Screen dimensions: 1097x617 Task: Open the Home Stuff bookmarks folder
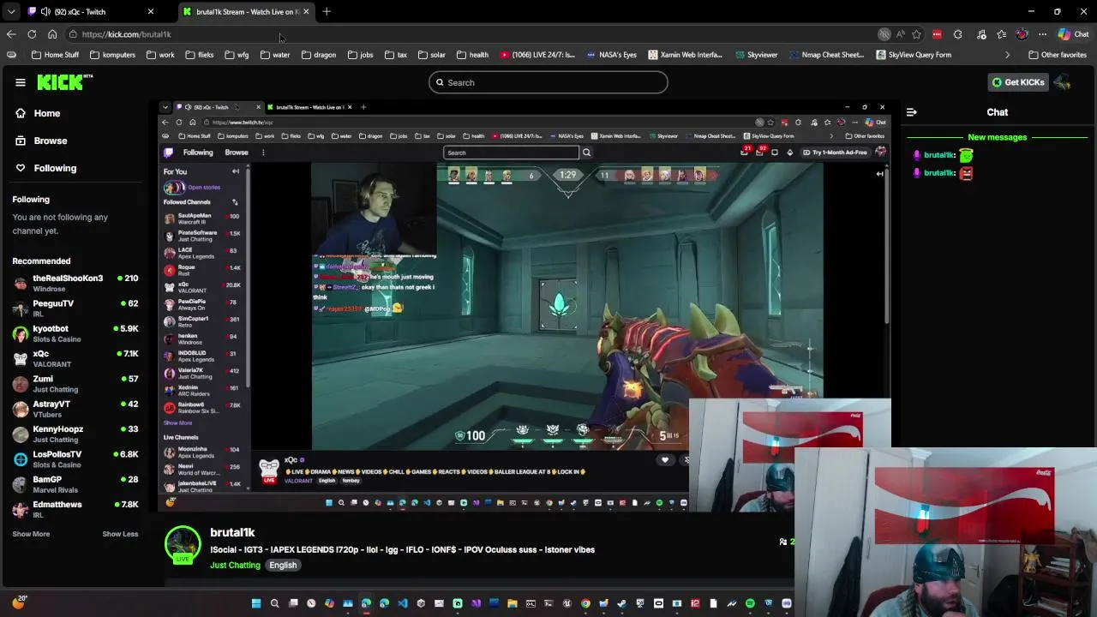[x=55, y=55]
